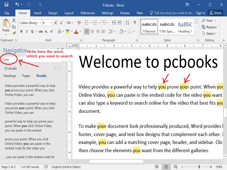Toggle italic formatting
The width and height of the screenshot is (227, 170).
[27, 31]
